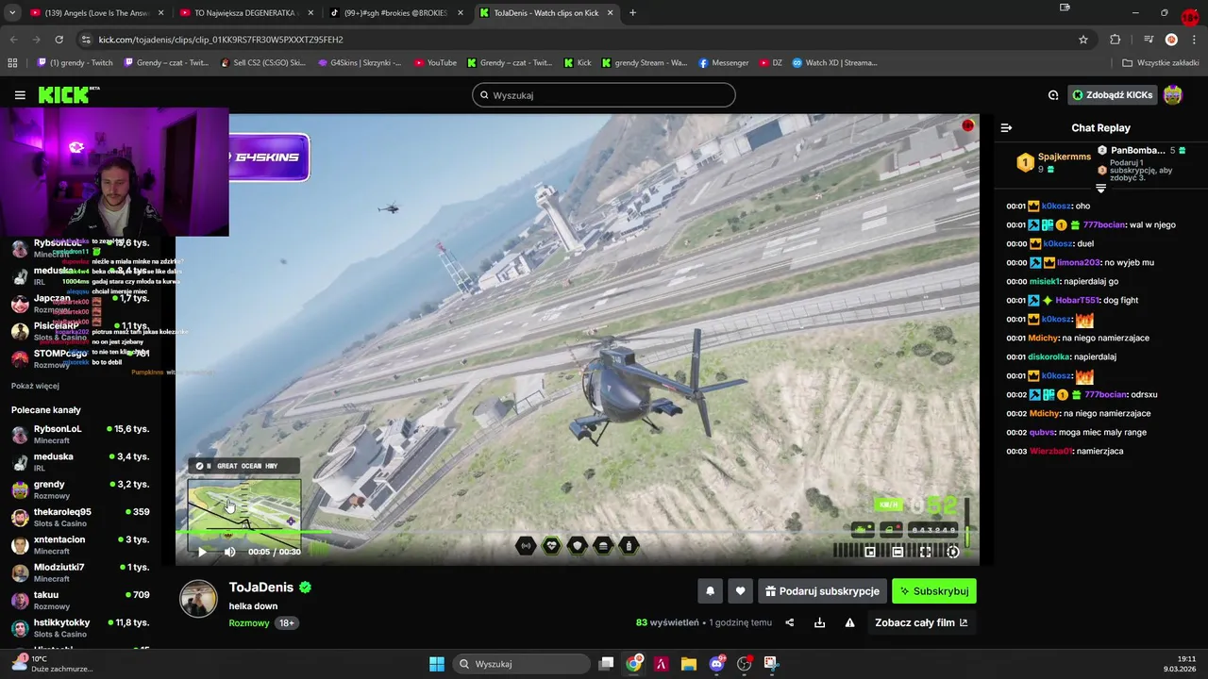The height and width of the screenshot is (679, 1208).
Task: Open a new browser tab
Action: point(632,13)
